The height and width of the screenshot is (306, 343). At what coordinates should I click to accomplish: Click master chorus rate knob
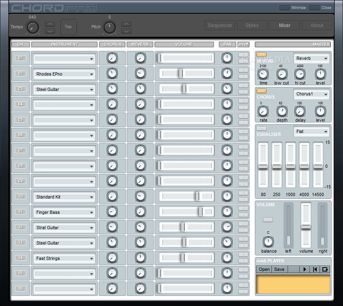click(263, 112)
